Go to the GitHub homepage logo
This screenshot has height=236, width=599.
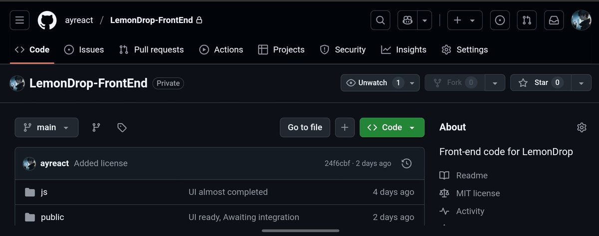click(47, 20)
